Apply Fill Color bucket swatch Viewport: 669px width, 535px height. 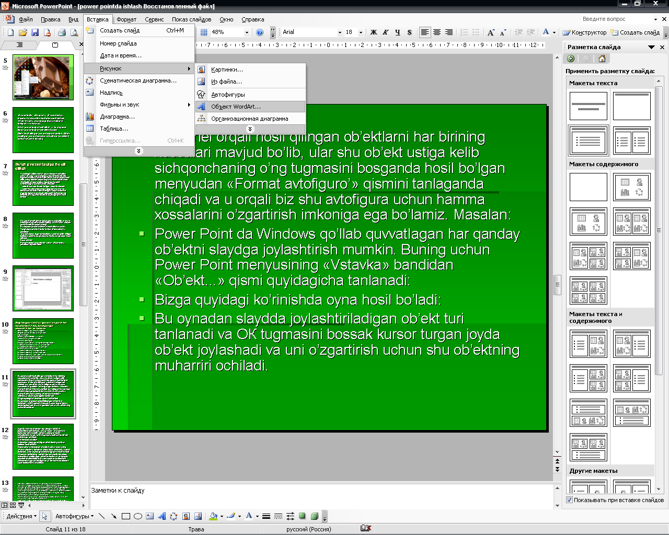213,516
